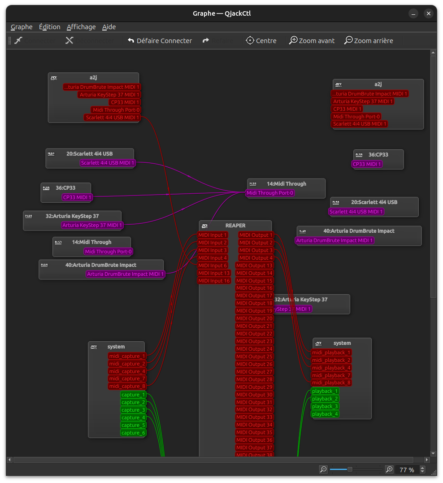Click the Refaire redo arrow
Viewport: 443px width, 483px height.
click(205, 41)
